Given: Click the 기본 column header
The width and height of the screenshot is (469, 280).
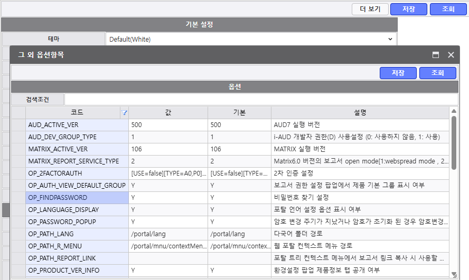Looking at the screenshot, I should 239,113.
